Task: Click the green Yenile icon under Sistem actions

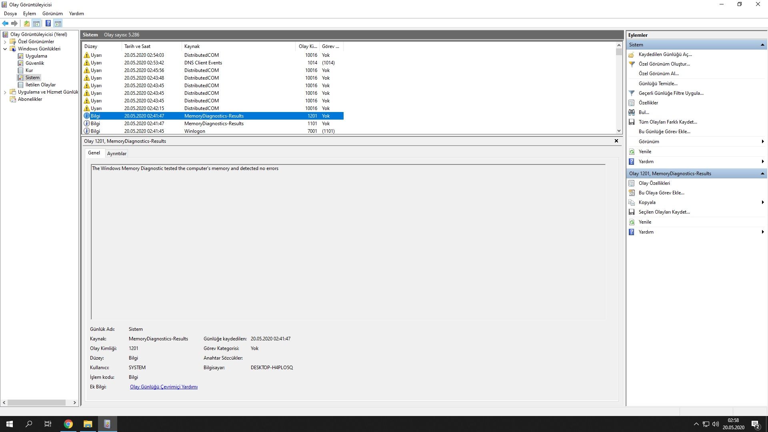Action: [x=632, y=152]
